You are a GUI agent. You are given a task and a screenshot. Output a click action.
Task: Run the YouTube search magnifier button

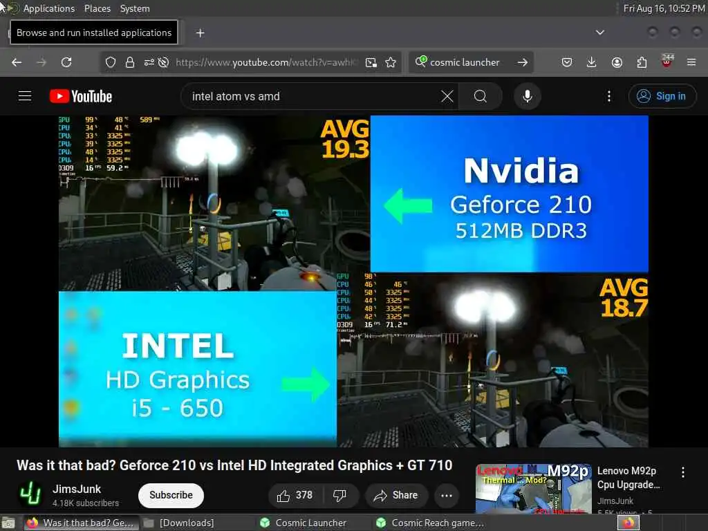481,96
